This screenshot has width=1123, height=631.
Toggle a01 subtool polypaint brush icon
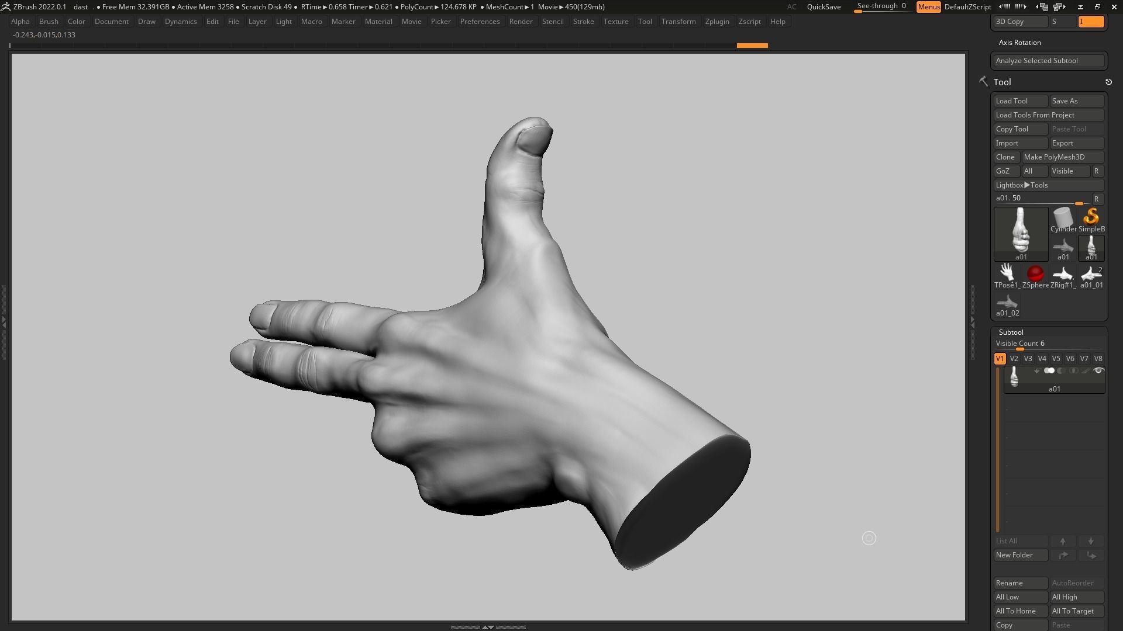(1086, 371)
